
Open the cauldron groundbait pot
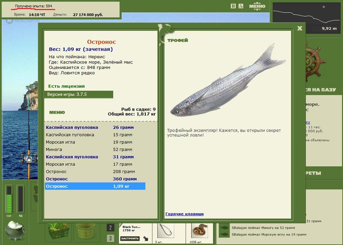(15, 230)
